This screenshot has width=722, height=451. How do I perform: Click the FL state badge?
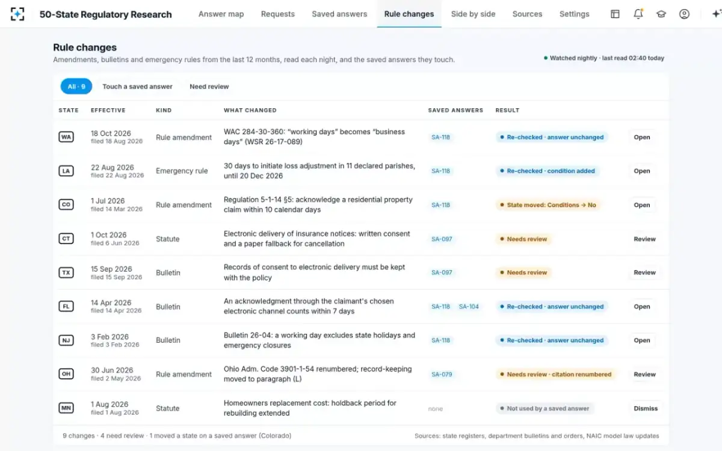(66, 307)
